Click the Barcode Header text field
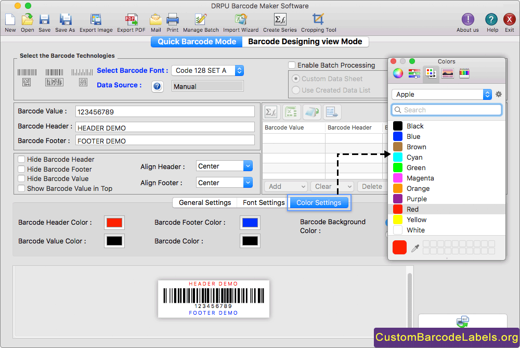Viewport: 520px width, 348px height. tap(165, 127)
